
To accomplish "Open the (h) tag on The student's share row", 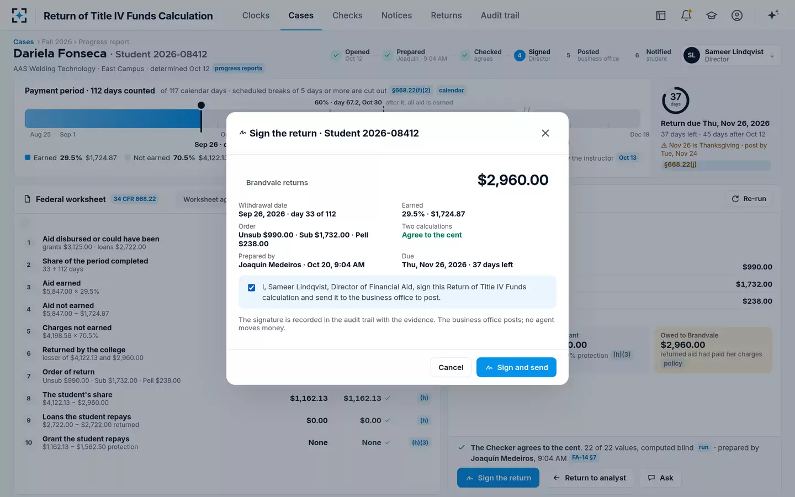I will 424,398.
